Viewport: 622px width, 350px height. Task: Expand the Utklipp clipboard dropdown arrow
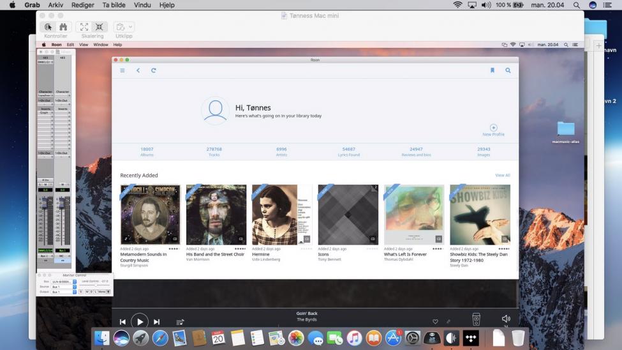point(131,27)
